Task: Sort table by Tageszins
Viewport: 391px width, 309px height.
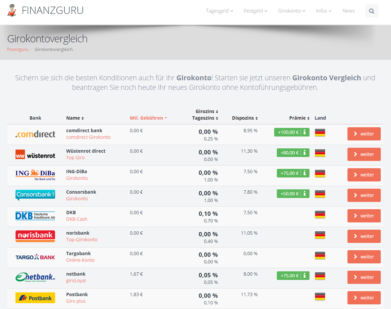Action: point(205,118)
